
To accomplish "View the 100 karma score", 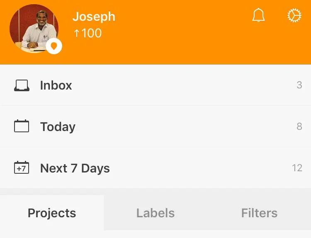I will (91, 34).
